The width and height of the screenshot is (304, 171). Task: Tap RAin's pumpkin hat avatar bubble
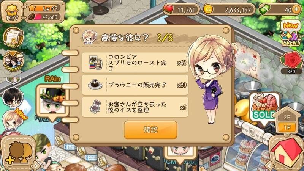(52, 101)
